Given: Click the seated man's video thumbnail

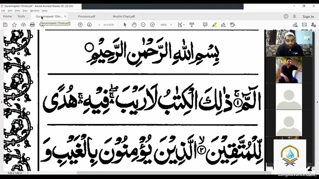Looking at the screenshot, I should tap(289, 70).
